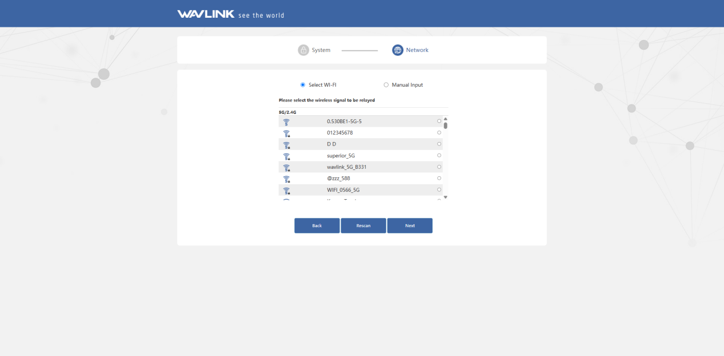Go back with the Back button

[317, 226]
